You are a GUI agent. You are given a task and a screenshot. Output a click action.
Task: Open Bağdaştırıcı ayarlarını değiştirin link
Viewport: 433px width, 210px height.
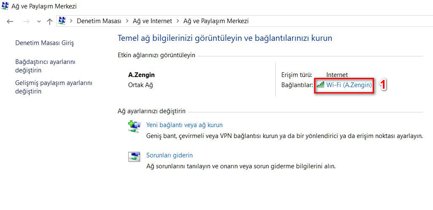tap(45, 66)
